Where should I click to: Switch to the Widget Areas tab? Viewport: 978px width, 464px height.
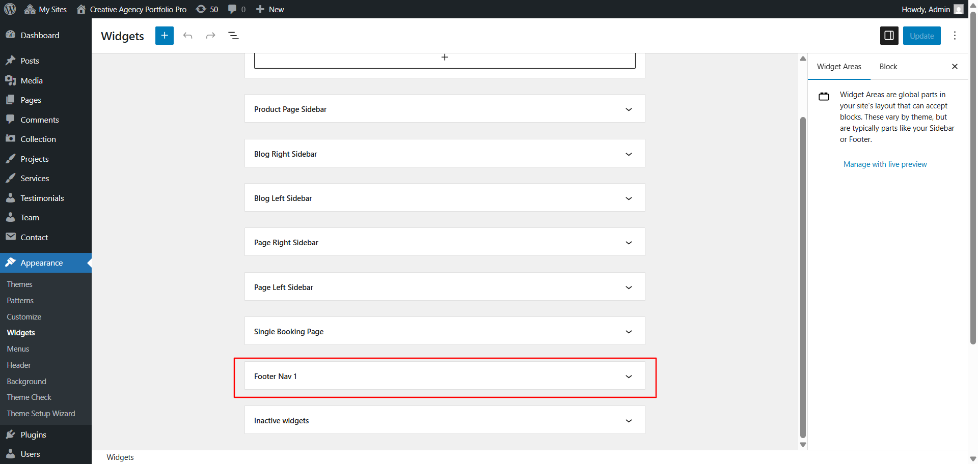839,67
